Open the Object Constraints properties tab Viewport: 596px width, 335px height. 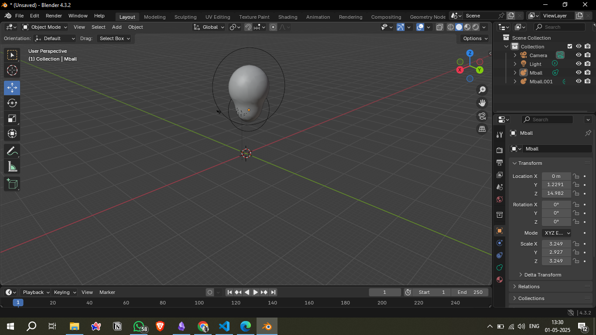point(500,255)
